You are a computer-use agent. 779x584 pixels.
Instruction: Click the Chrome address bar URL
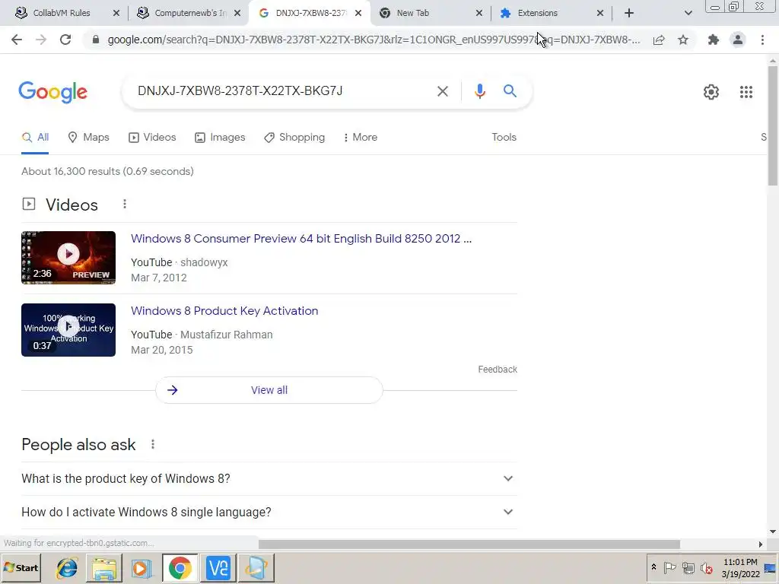click(374, 40)
